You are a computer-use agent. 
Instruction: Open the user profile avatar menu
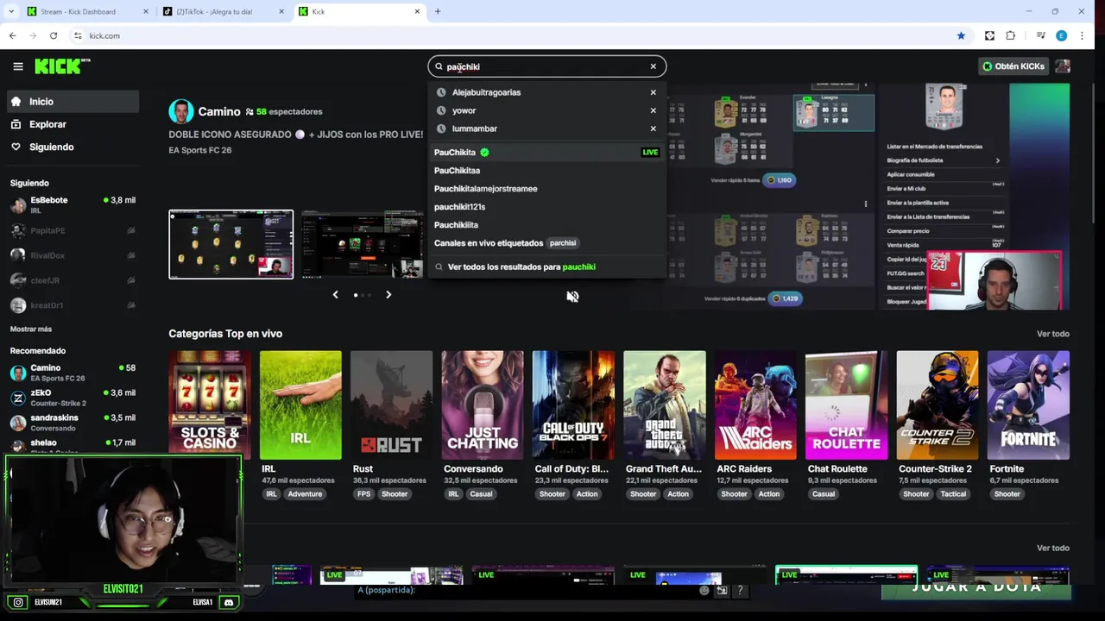click(x=1063, y=66)
